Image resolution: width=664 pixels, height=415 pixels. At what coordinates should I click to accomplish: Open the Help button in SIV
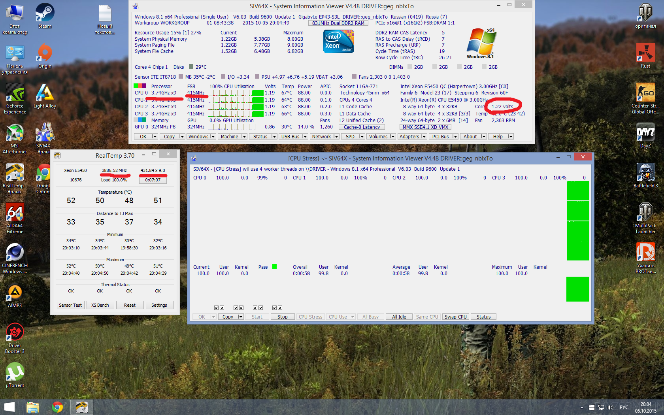(498, 137)
